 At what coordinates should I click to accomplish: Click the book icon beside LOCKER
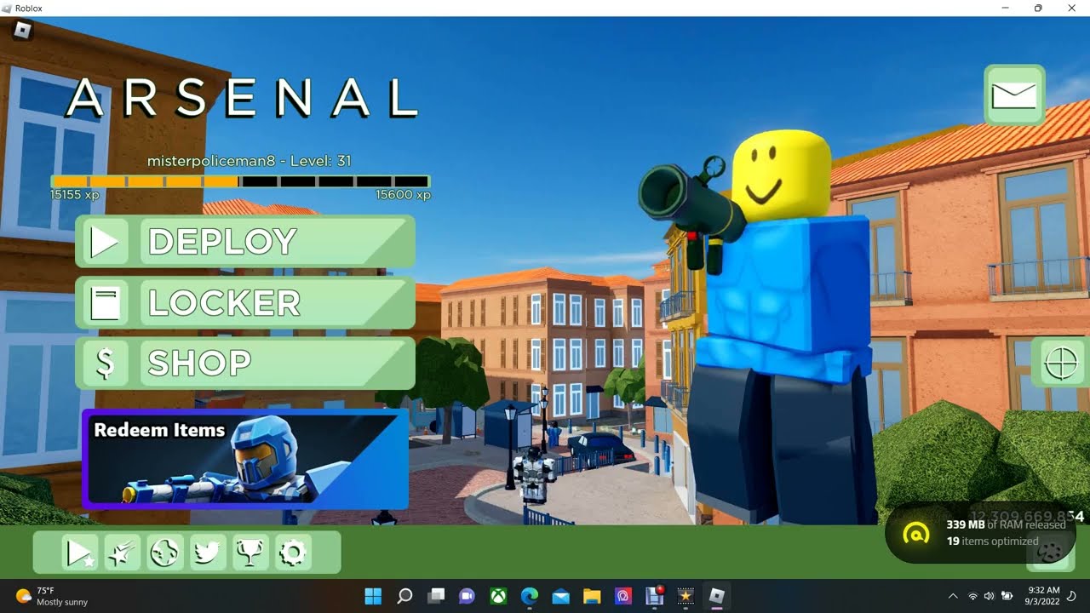(x=104, y=302)
